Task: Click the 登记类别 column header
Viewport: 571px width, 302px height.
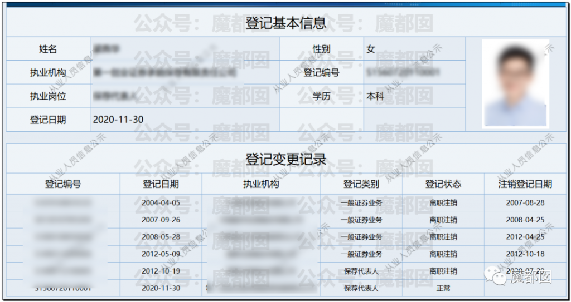Action: [361, 184]
